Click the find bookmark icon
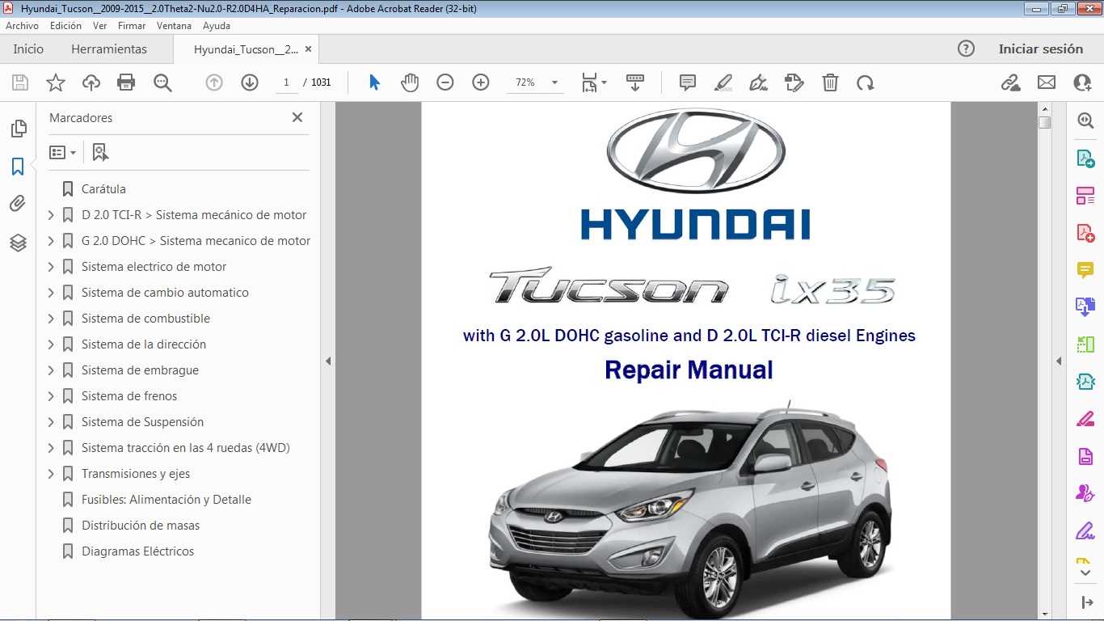Viewport: 1104px width, 621px height. pyautogui.click(x=100, y=152)
